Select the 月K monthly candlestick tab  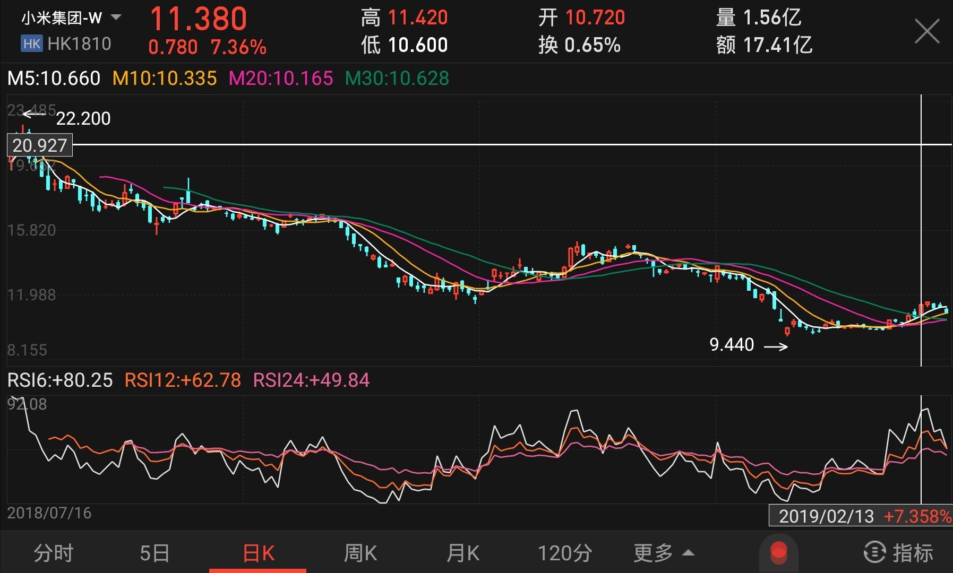pyautogui.click(x=462, y=553)
